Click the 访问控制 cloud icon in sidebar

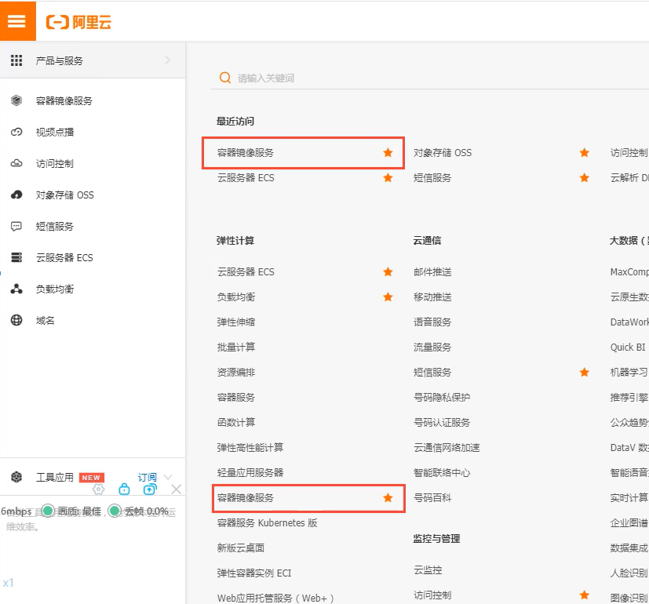(x=16, y=163)
